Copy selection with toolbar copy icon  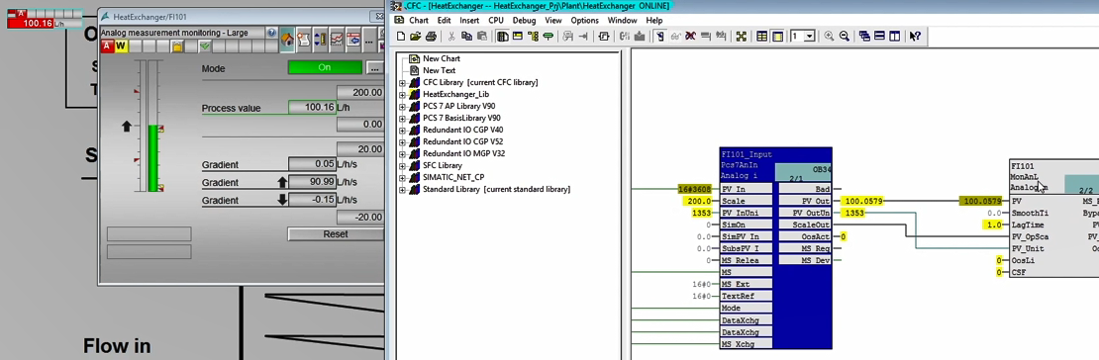466,37
